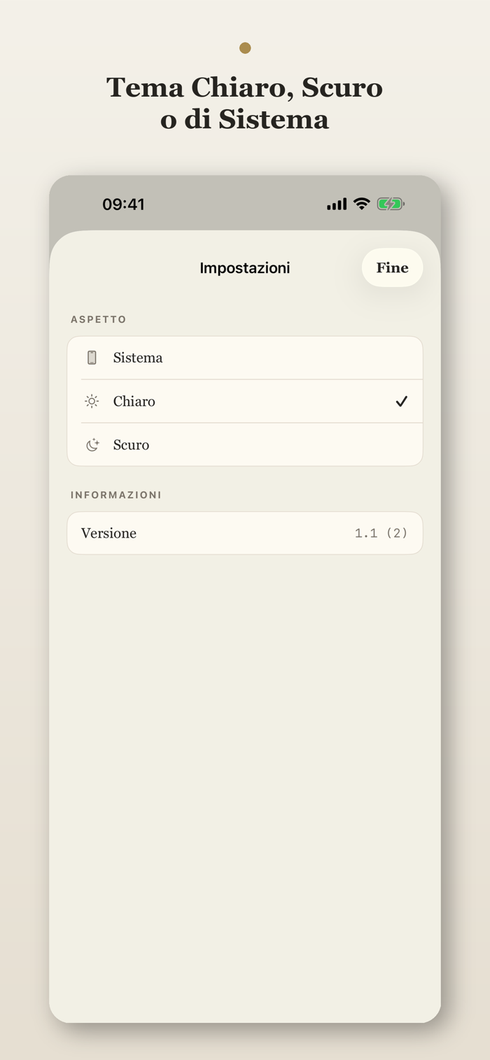
Task: Click the ASPETTO section header
Action: tap(99, 319)
